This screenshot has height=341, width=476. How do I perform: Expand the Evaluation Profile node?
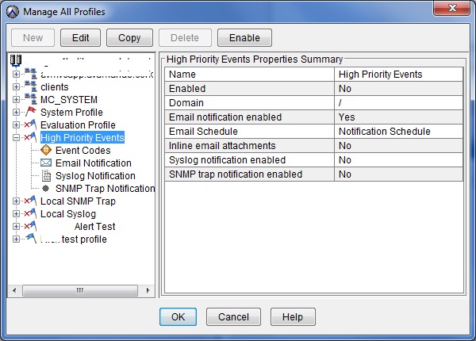click(16, 125)
